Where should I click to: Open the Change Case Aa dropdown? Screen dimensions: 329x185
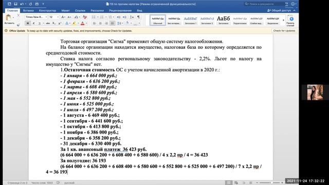pyautogui.click(x=77, y=17)
